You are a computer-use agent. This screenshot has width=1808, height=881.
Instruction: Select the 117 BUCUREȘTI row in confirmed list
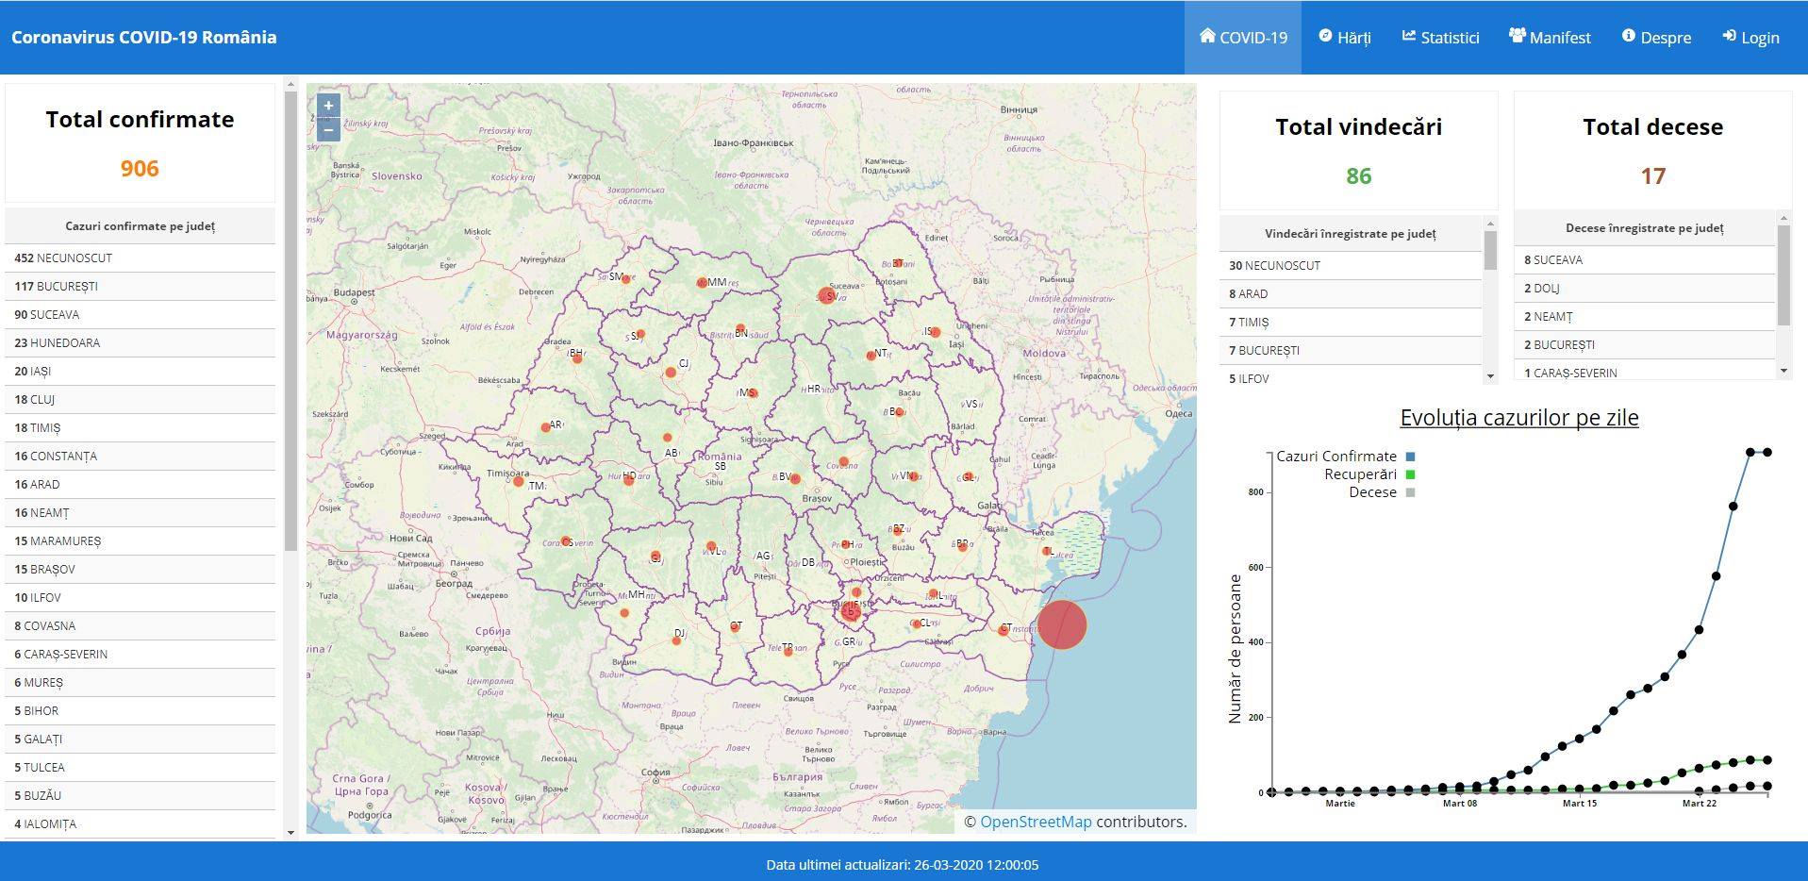[140, 286]
